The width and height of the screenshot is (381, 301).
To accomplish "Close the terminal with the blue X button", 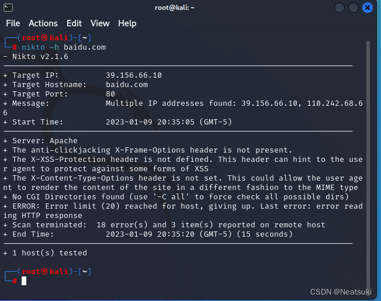I will point(368,8).
